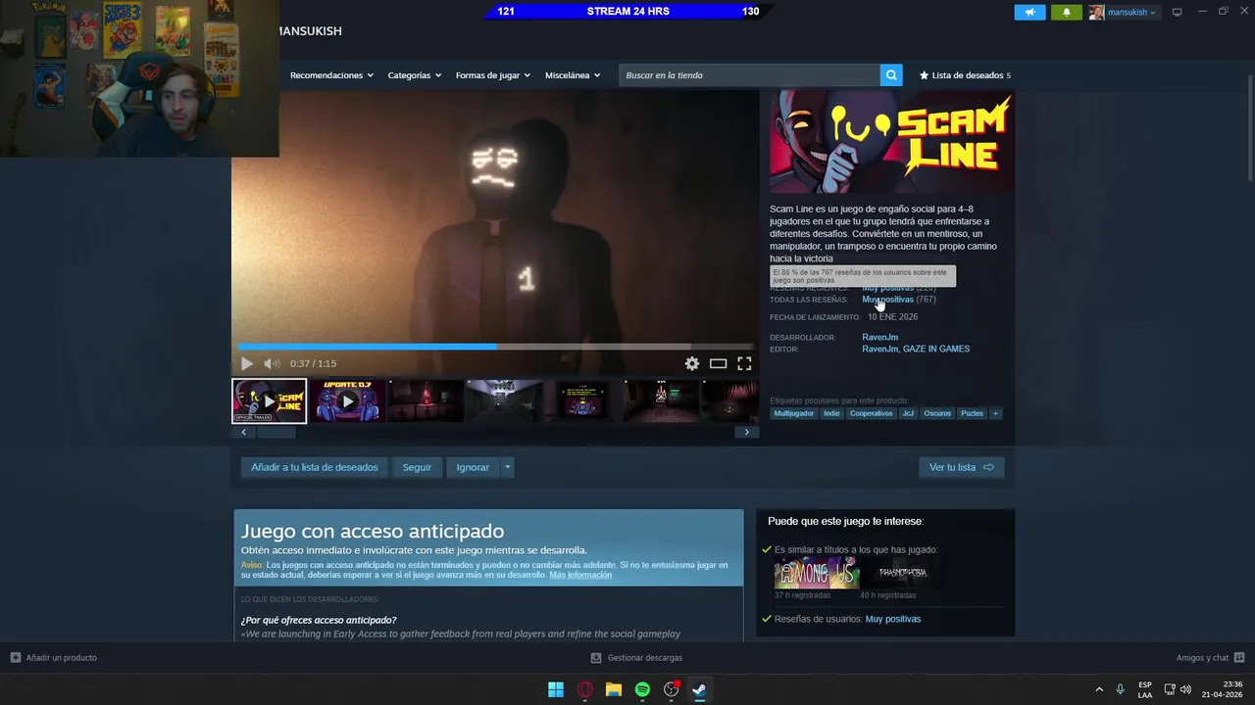
Task: Open mansukish account dropdown
Action: [x=1131, y=13]
